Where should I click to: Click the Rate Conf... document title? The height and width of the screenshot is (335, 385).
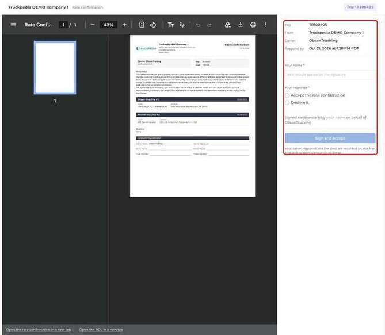point(38,25)
